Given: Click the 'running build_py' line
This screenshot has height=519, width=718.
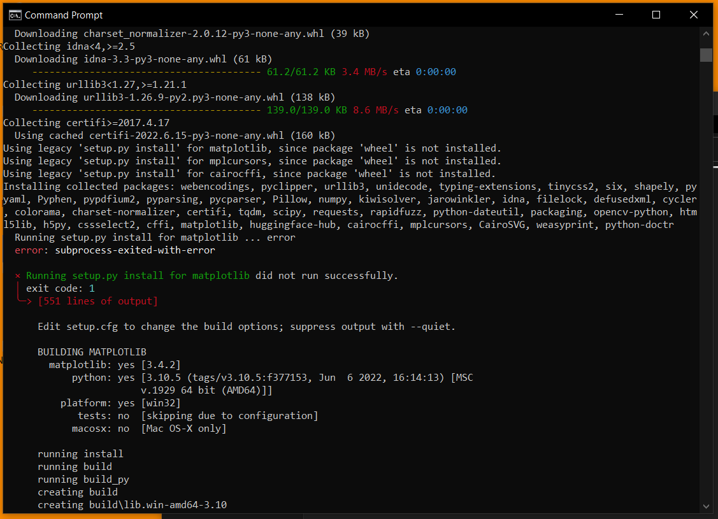Looking at the screenshot, I should coord(83,480).
